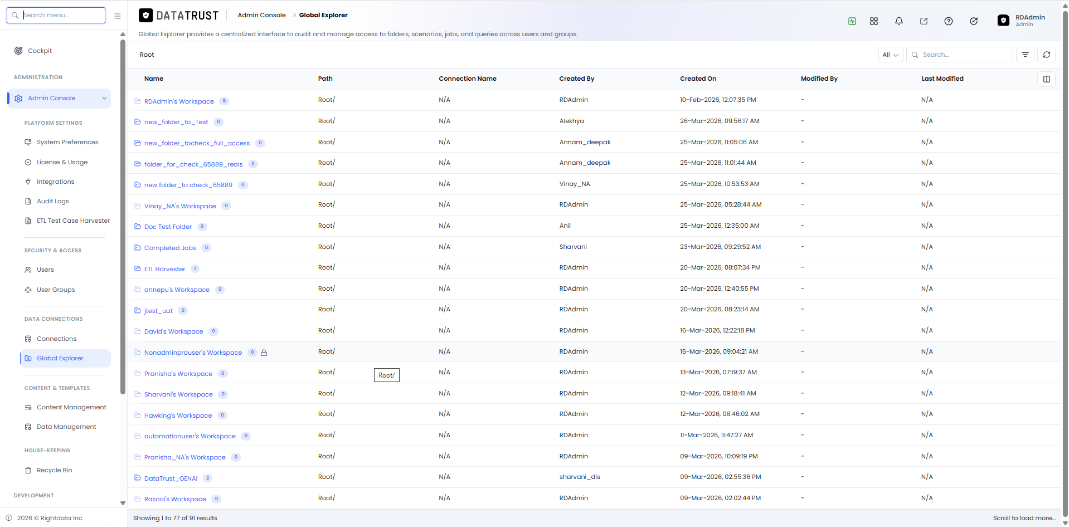Open RDAdmin user profile menu
Image resolution: width=1069 pixels, height=528 pixels.
[1022, 21]
